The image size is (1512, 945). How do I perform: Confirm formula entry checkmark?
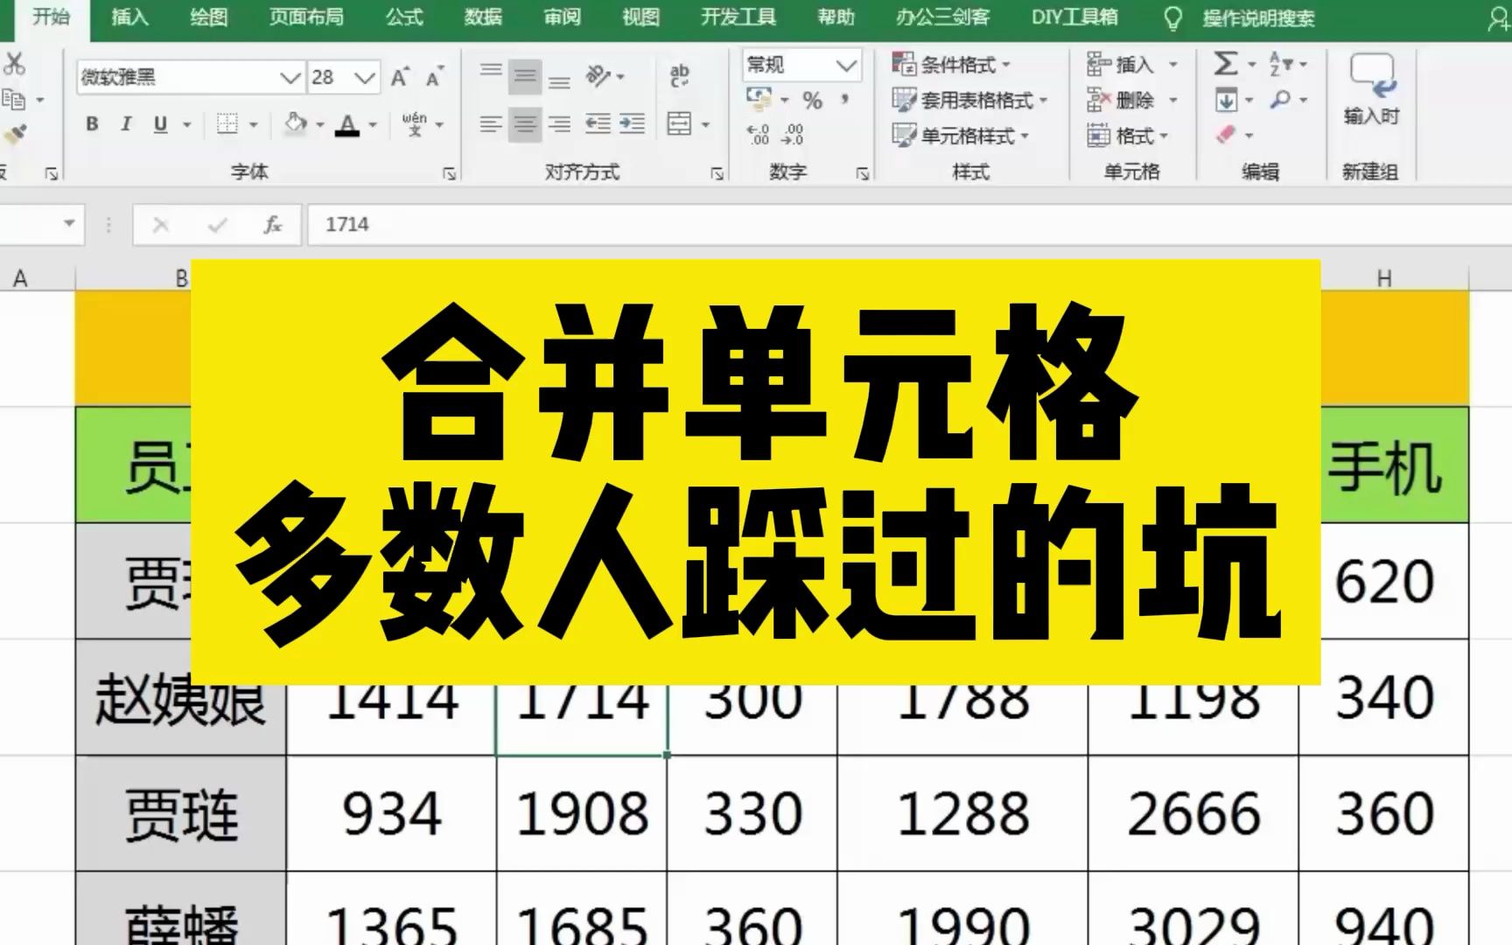tap(217, 225)
